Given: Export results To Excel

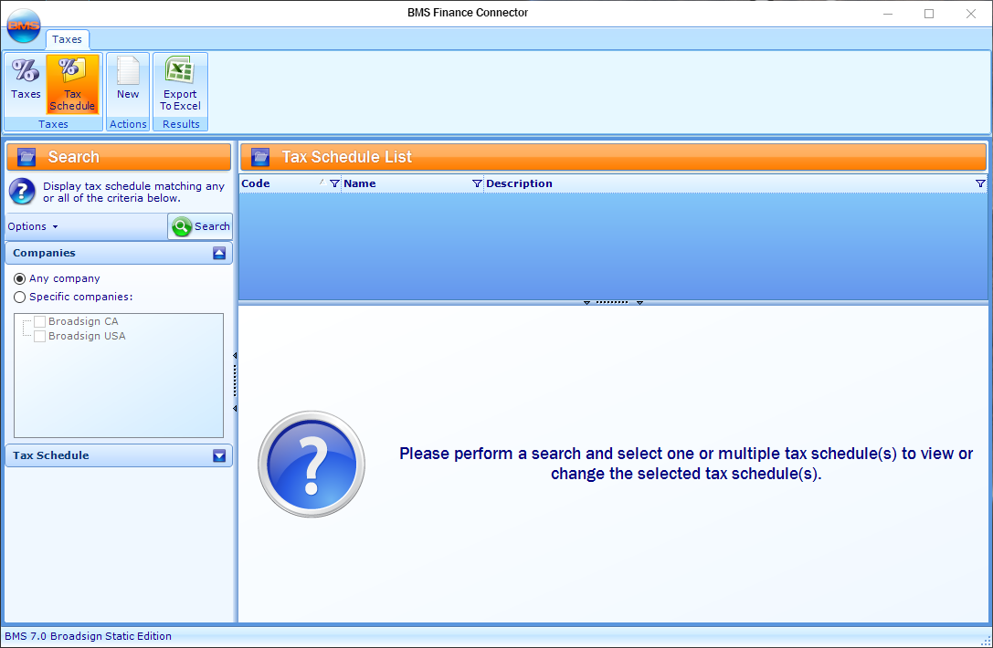Looking at the screenshot, I should (180, 84).
